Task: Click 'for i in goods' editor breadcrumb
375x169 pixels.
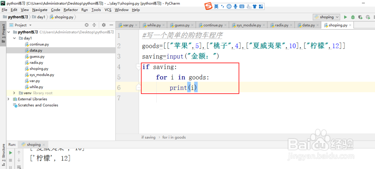Action: click(x=174, y=137)
